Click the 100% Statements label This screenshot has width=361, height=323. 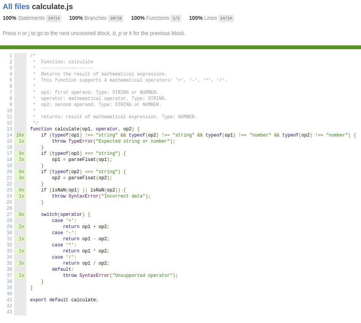tap(24, 18)
